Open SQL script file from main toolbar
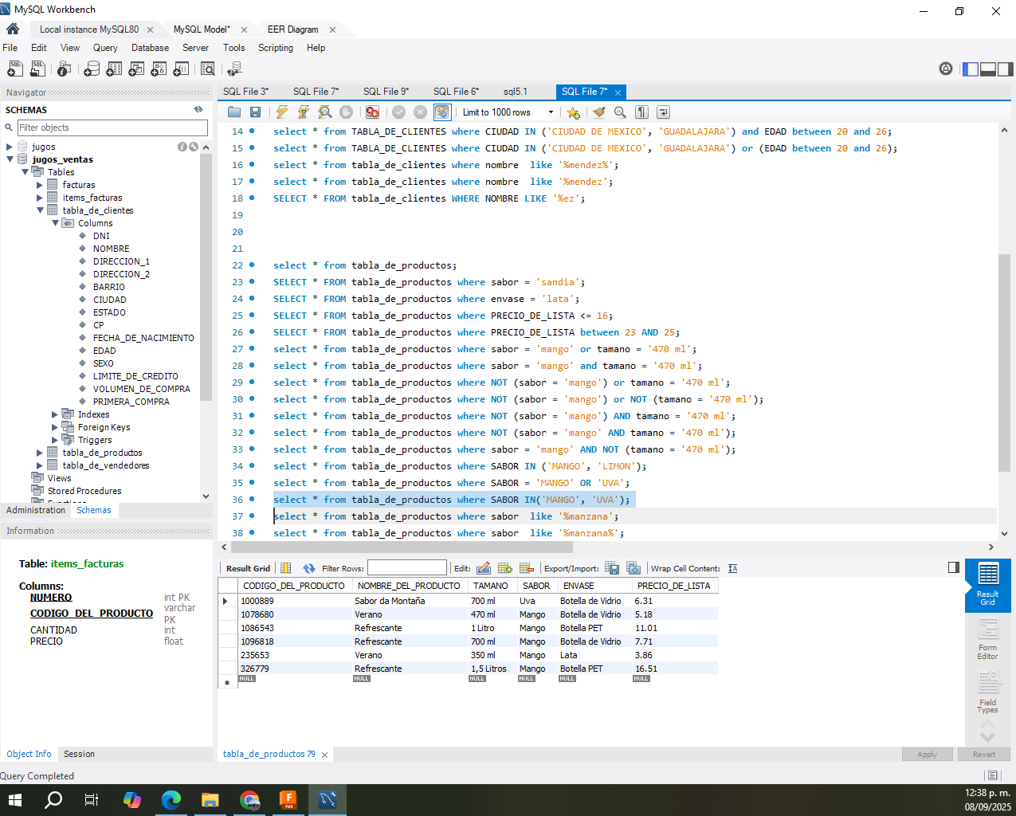The width and height of the screenshot is (1016, 816). tap(37, 69)
